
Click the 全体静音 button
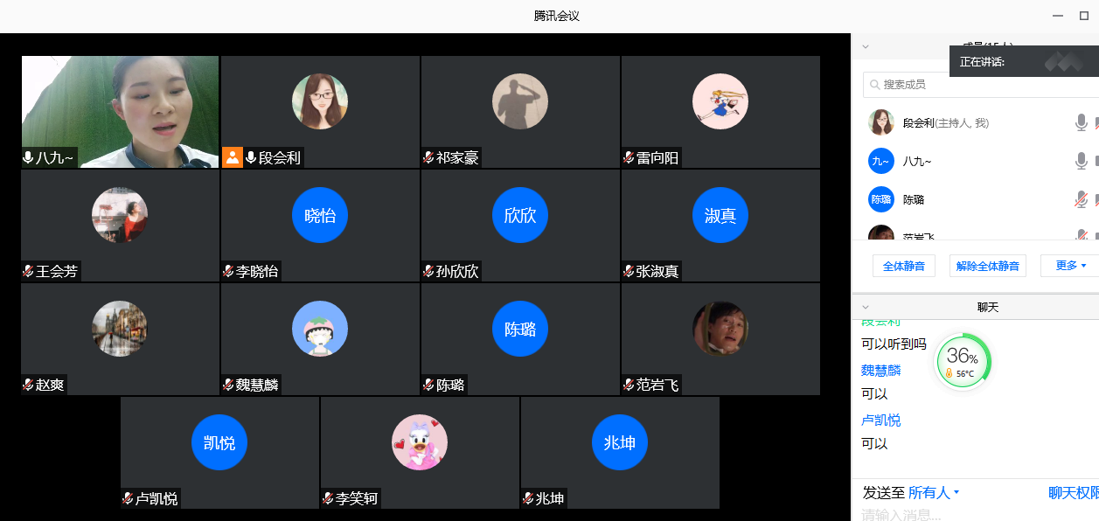tap(904, 266)
